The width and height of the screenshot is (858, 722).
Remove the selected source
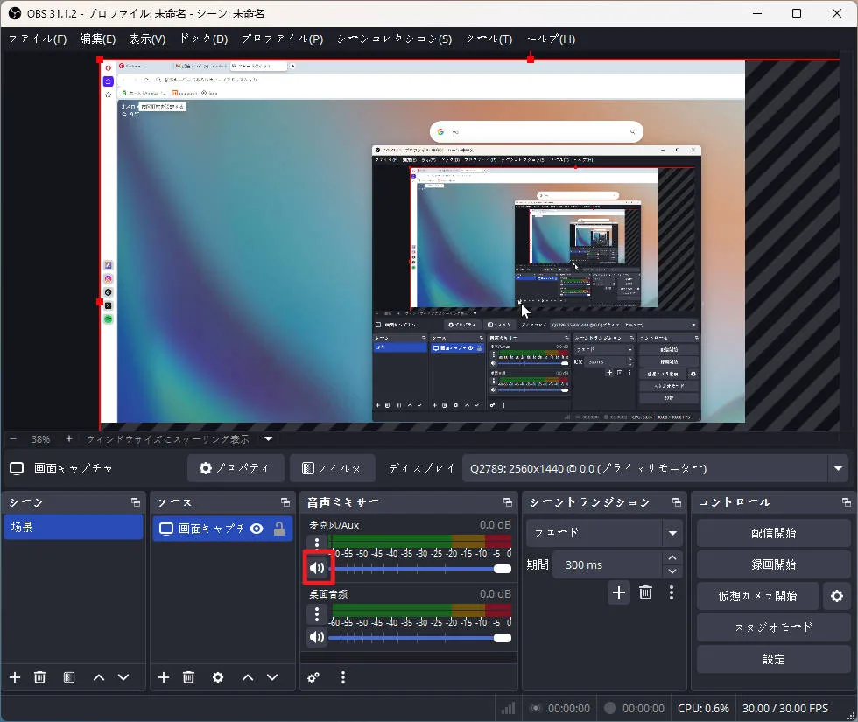point(189,677)
